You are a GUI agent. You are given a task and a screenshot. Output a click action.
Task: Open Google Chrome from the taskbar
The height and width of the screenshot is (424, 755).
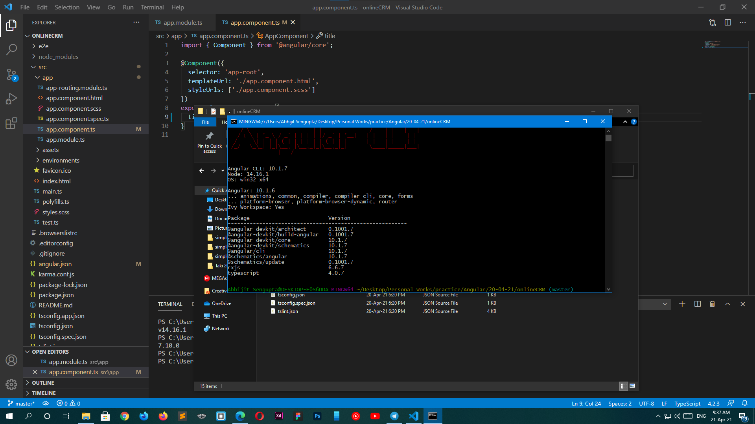(125, 416)
